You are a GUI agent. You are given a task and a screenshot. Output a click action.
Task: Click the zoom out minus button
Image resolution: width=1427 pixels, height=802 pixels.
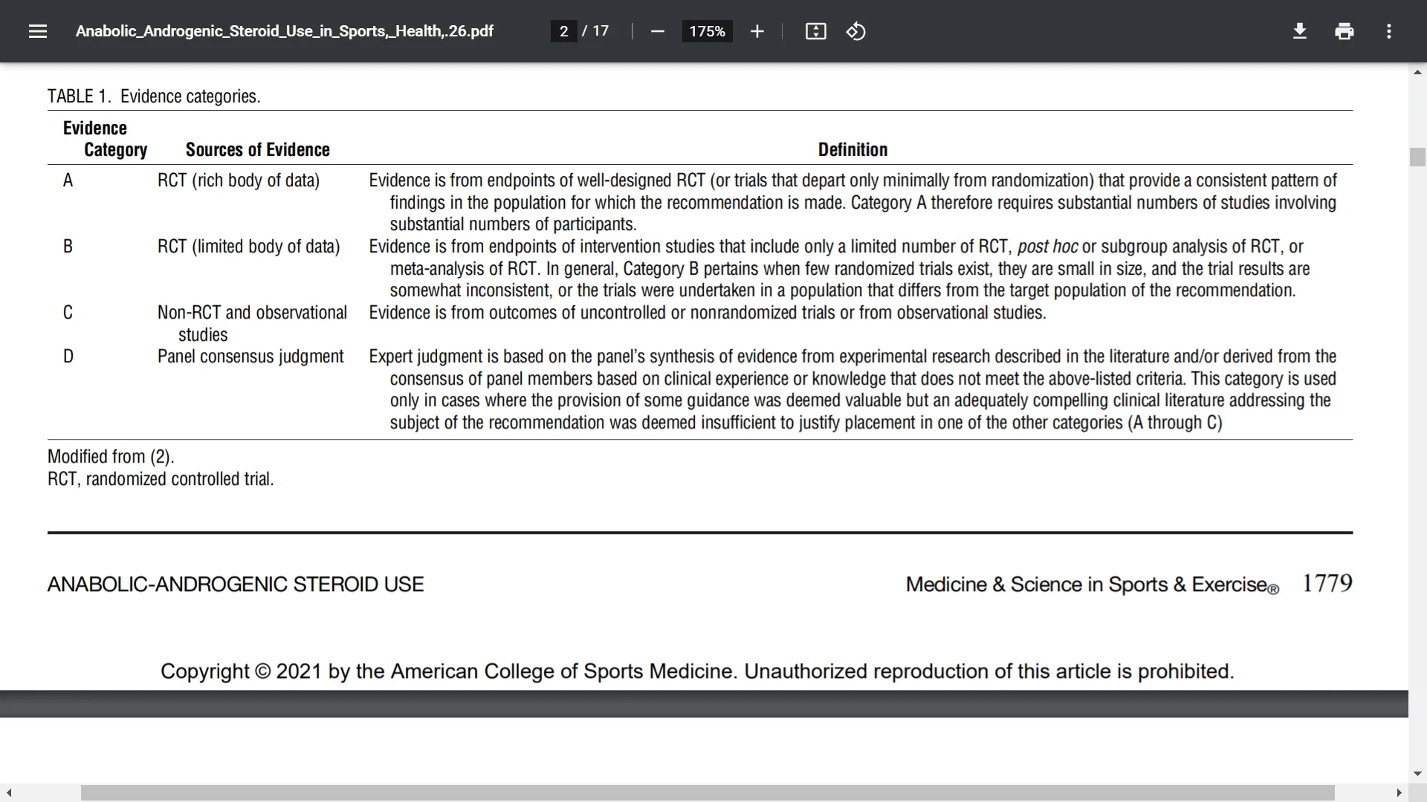[657, 31]
